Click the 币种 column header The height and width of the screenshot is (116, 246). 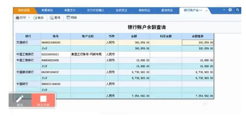pos(112,36)
